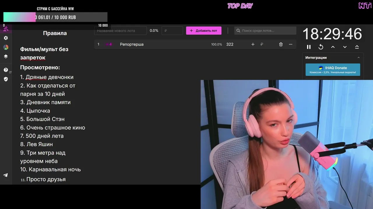
Task: Open the help question mark icon
Action: tap(6, 70)
